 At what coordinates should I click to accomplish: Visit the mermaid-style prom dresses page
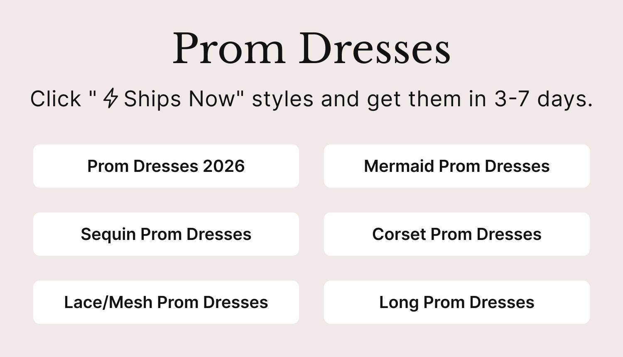(456, 166)
